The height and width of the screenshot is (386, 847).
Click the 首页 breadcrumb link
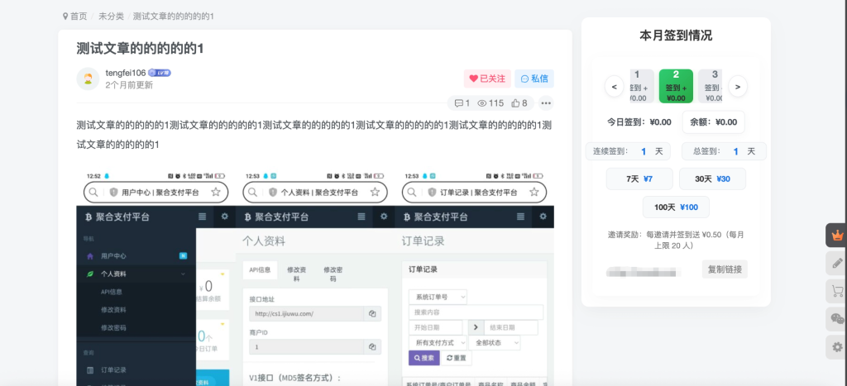[x=79, y=17]
